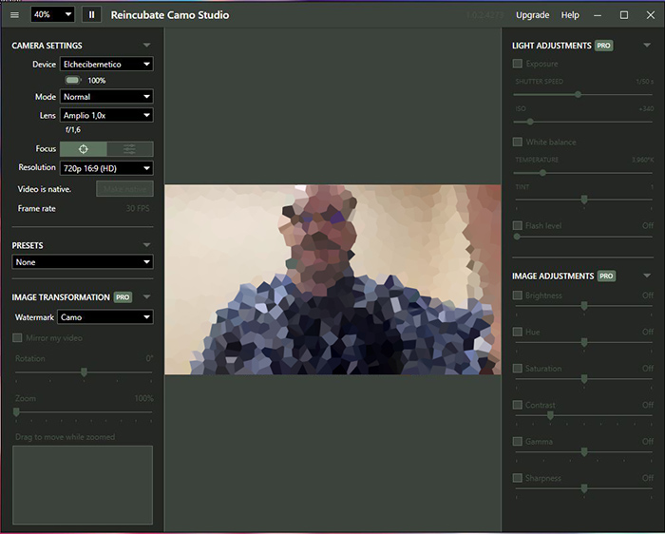Pause the video preview

click(91, 15)
